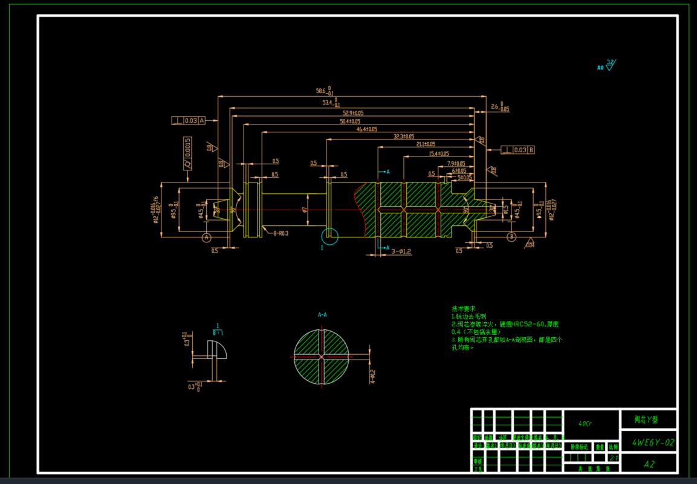
Task: Pick the ø7 diameter dimension
Action: (x=305, y=209)
